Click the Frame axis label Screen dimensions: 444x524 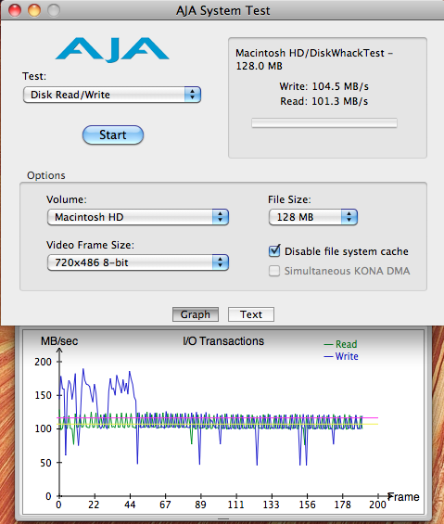(x=403, y=497)
